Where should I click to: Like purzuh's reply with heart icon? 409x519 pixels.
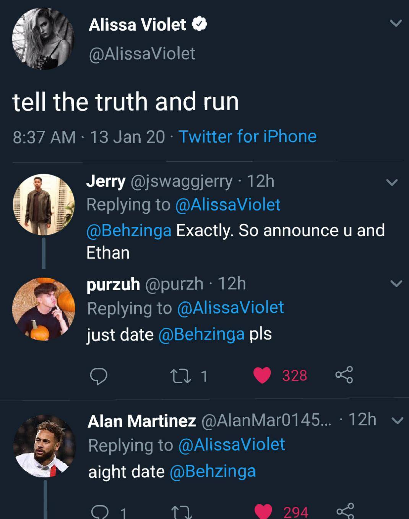pos(262,375)
